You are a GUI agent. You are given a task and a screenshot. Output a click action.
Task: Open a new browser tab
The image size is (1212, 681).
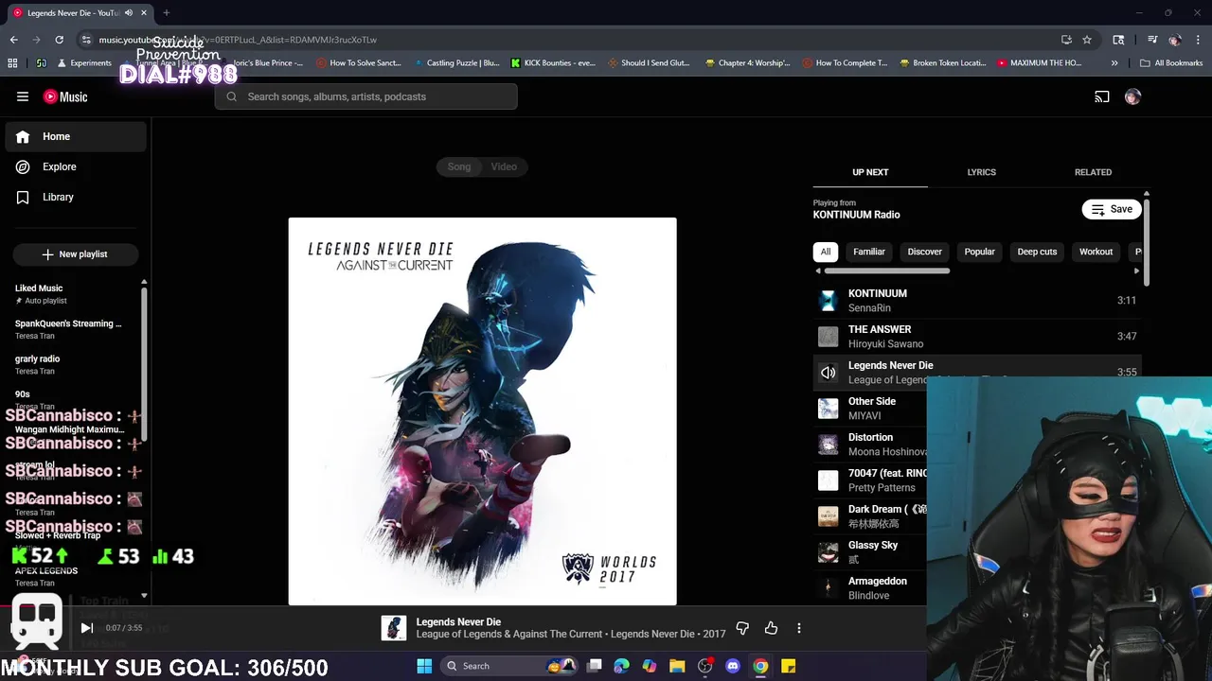tap(166, 13)
